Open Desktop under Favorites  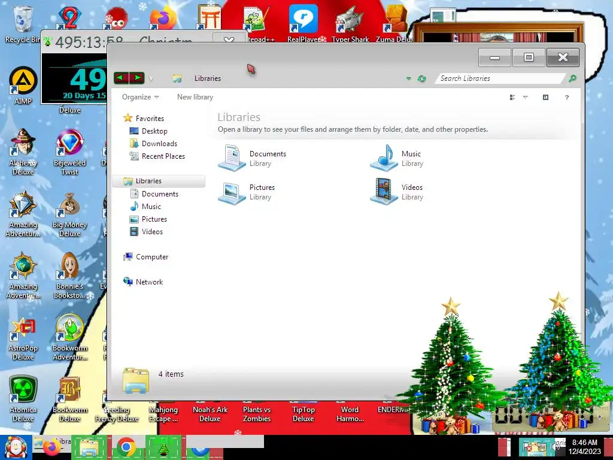(148, 131)
